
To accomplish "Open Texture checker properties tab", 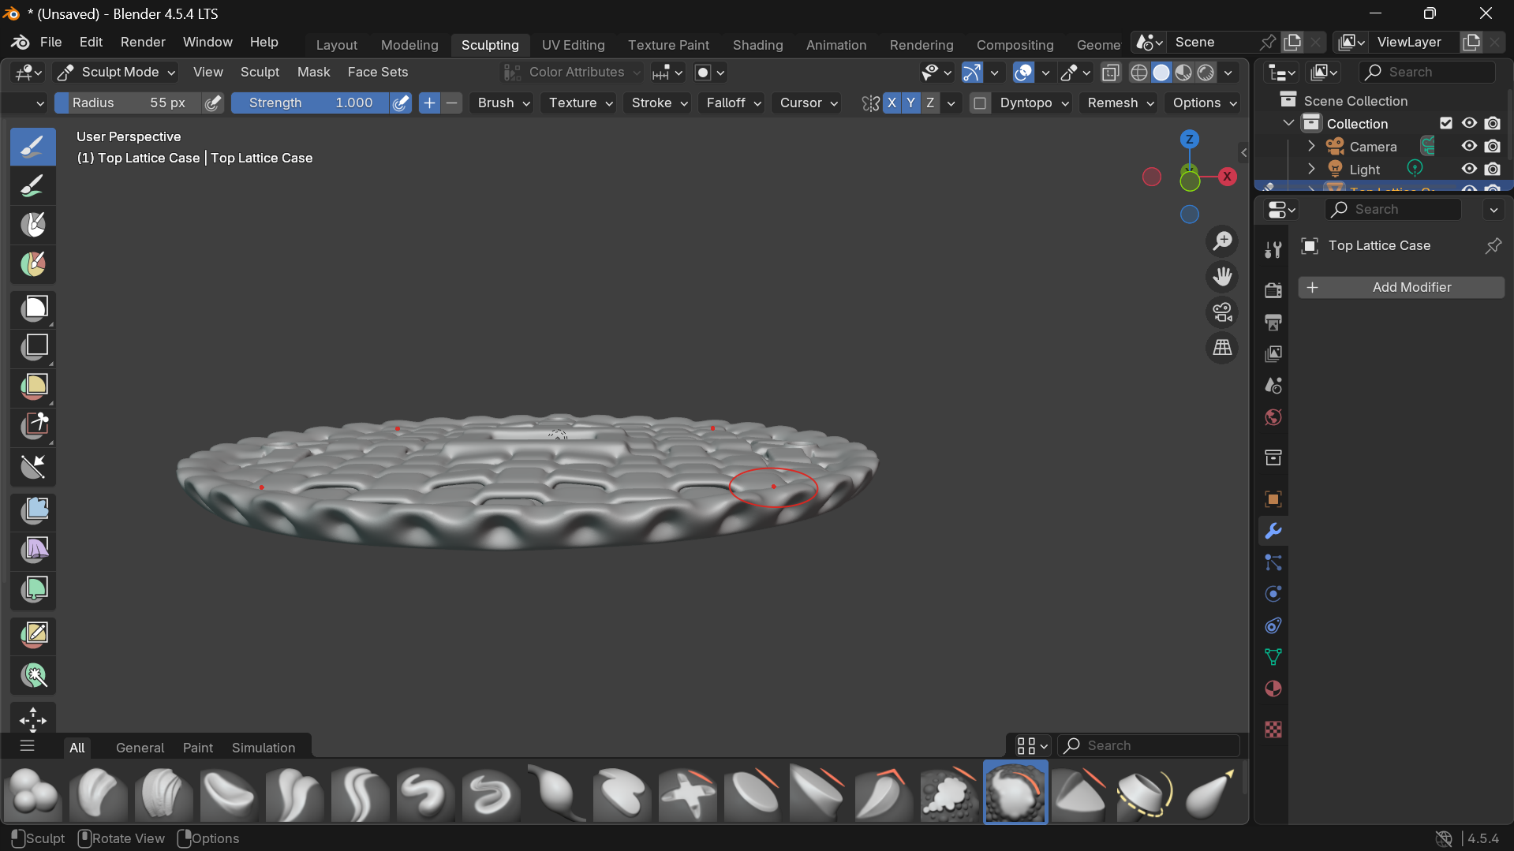I will (x=1273, y=730).
